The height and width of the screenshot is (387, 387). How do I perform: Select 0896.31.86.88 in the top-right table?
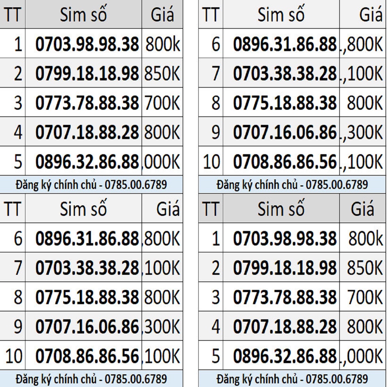click(285, 45)
